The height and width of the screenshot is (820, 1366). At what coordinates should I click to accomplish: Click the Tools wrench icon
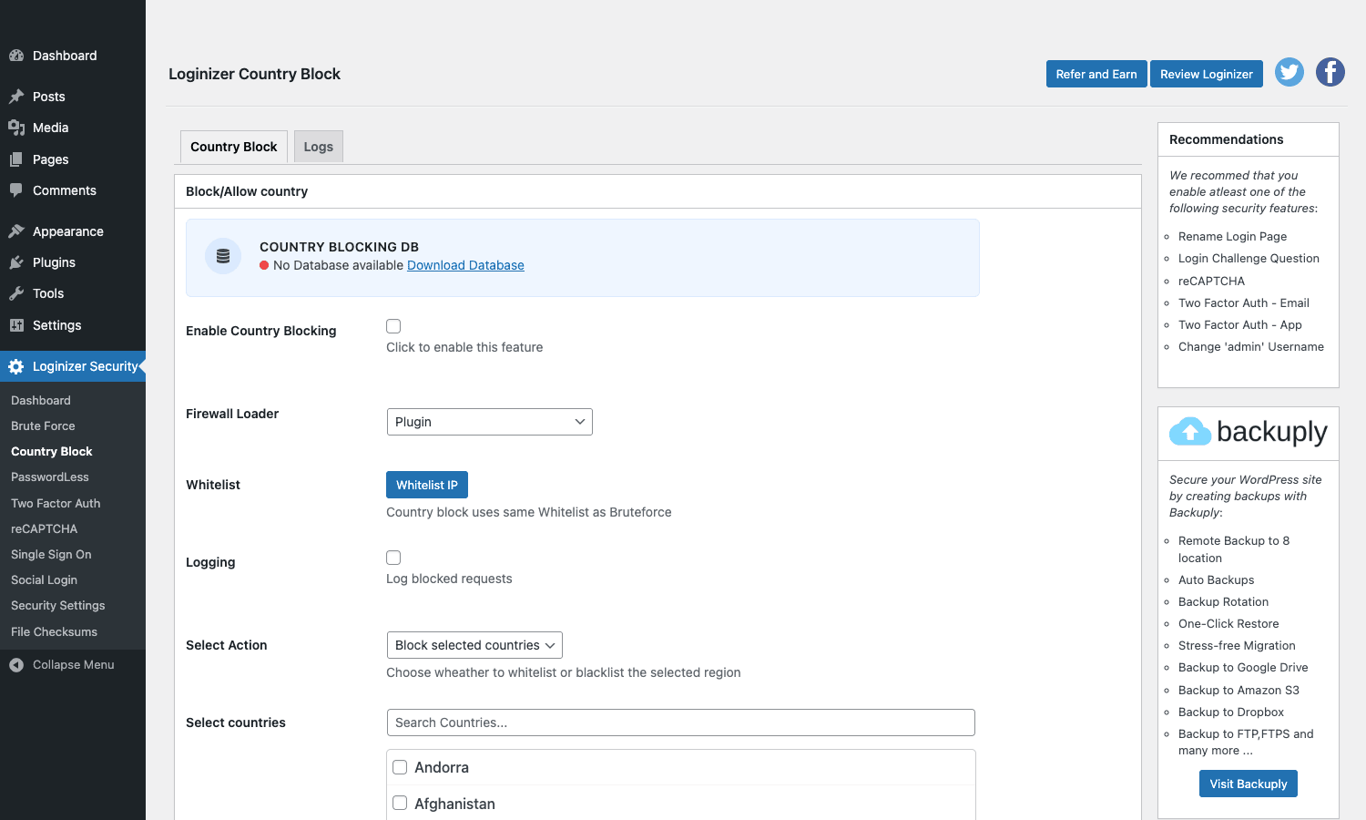click(16, 293)
